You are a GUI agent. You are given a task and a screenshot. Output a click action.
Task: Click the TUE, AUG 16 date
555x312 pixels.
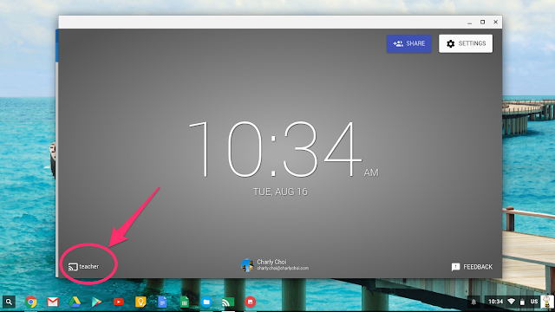coord(280,192)
